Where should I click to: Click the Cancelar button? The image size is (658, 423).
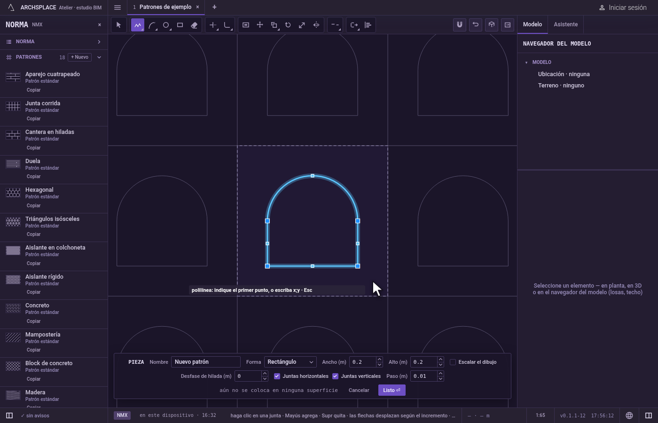(359, 390)
